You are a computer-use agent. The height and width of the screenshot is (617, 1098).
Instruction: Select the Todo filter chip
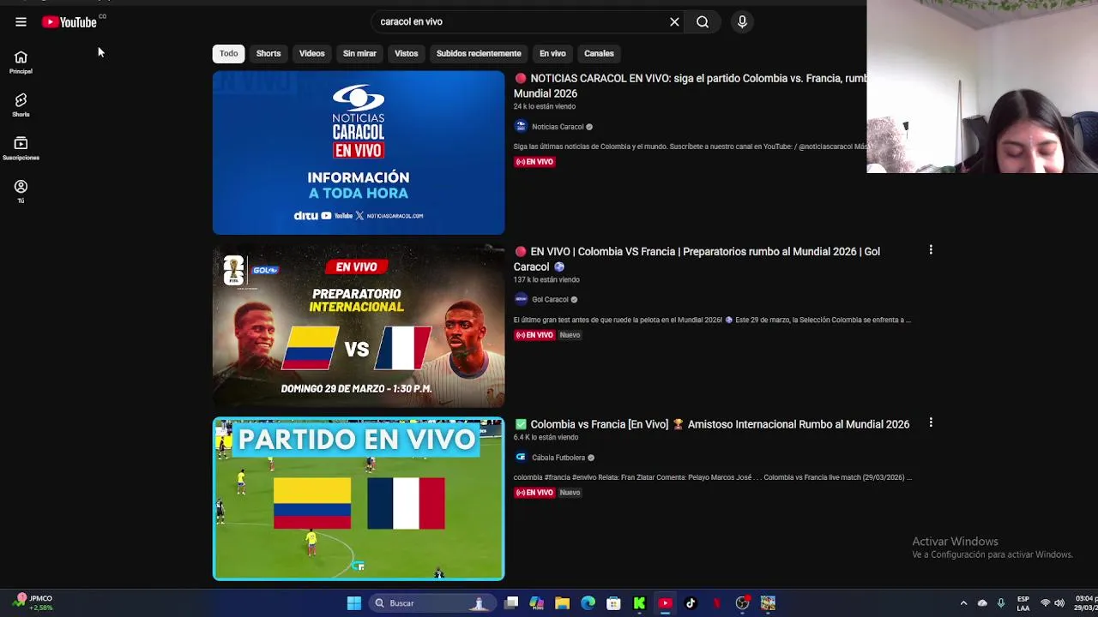click(x=228, y=53)
